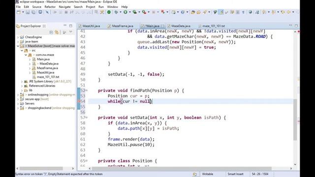Expand the java-learn project
This screenshot has width=315, height=177.
tap(18, 41)
